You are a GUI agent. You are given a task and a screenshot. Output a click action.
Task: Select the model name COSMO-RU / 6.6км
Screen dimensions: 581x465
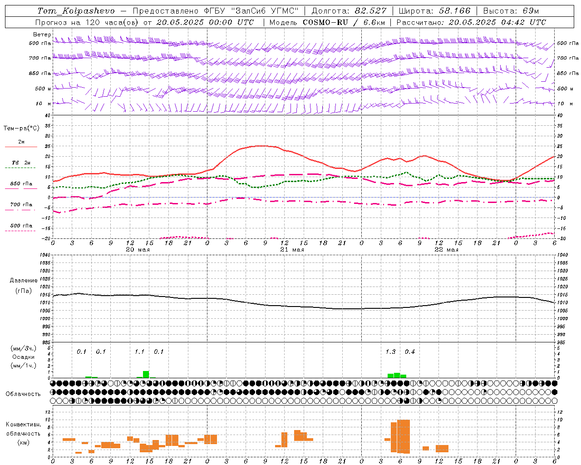coord(344,22)
